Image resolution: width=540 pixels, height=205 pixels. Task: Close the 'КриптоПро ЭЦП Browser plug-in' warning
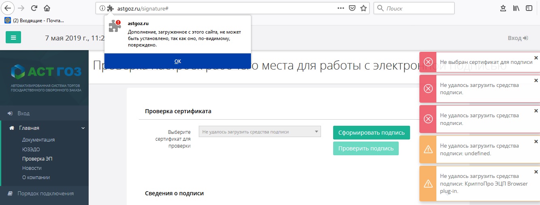coord(536,172)
